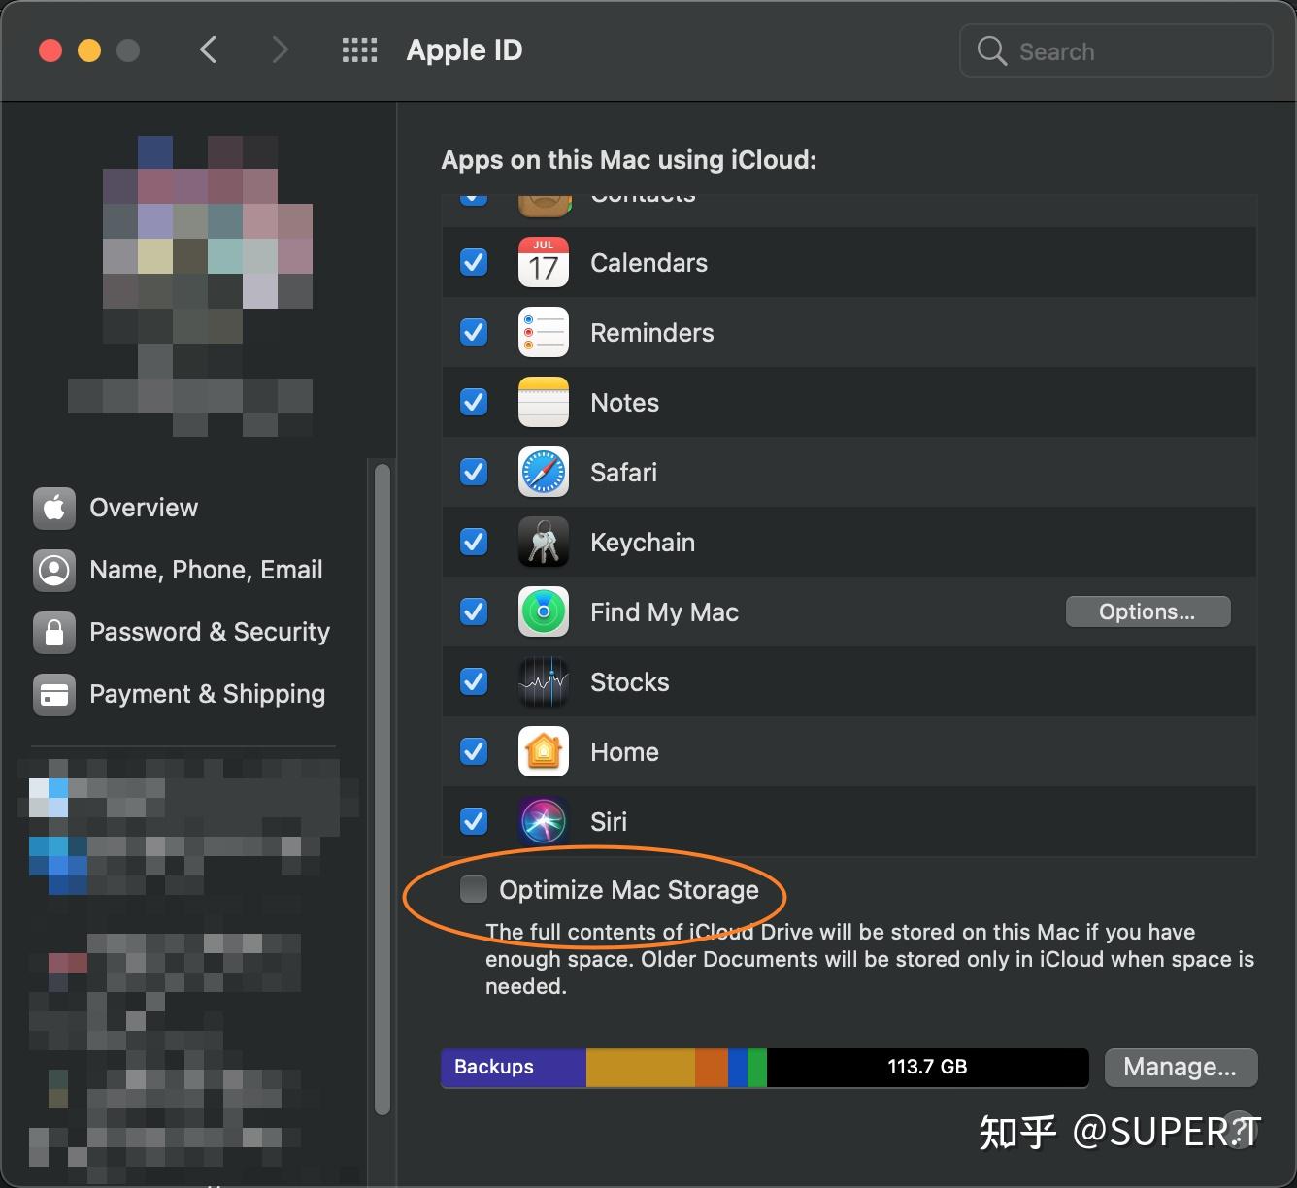Click the Overview Apple logo icon
The image size is (1297, 1188).
click(54, 508)
